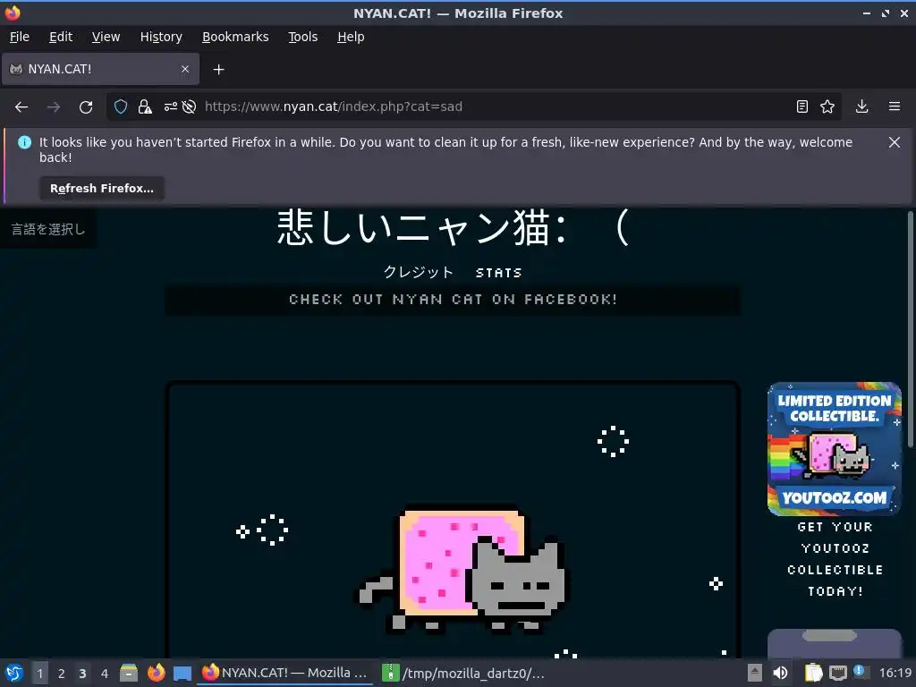This screenshot has width=916, height=687.
Task: Go back to the previous page
Action: point(21,107)
